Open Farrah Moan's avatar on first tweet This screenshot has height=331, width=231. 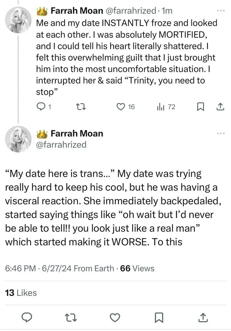(19, 18)
